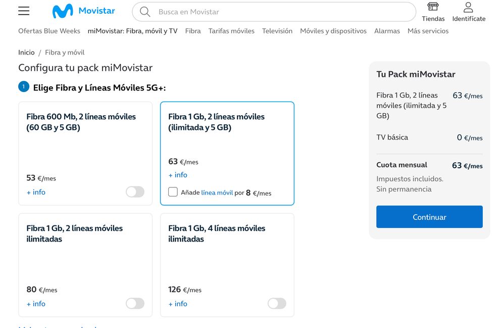Screen dimensions: 504x328
Task: Go to the Televisión menu item
Action: pos(277,31)
